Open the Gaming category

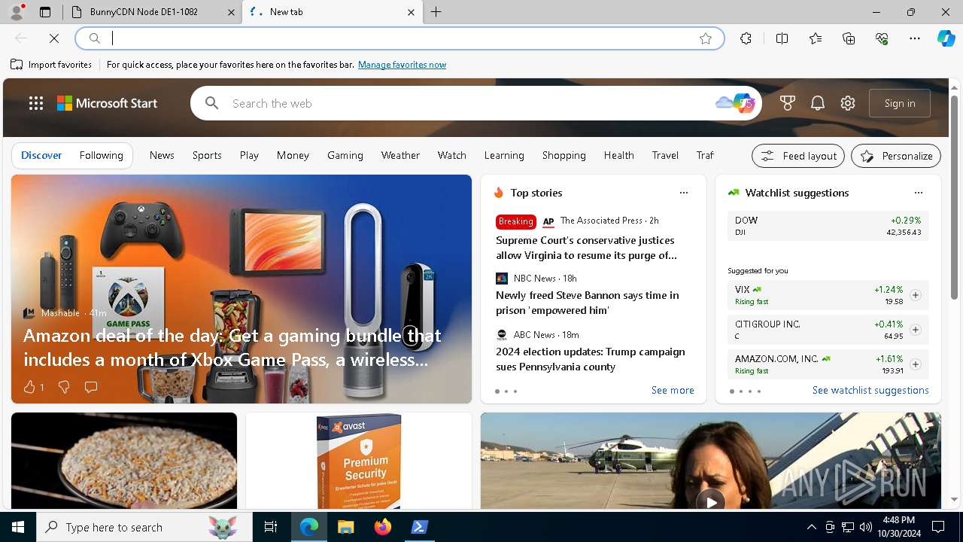pos(345,155)
